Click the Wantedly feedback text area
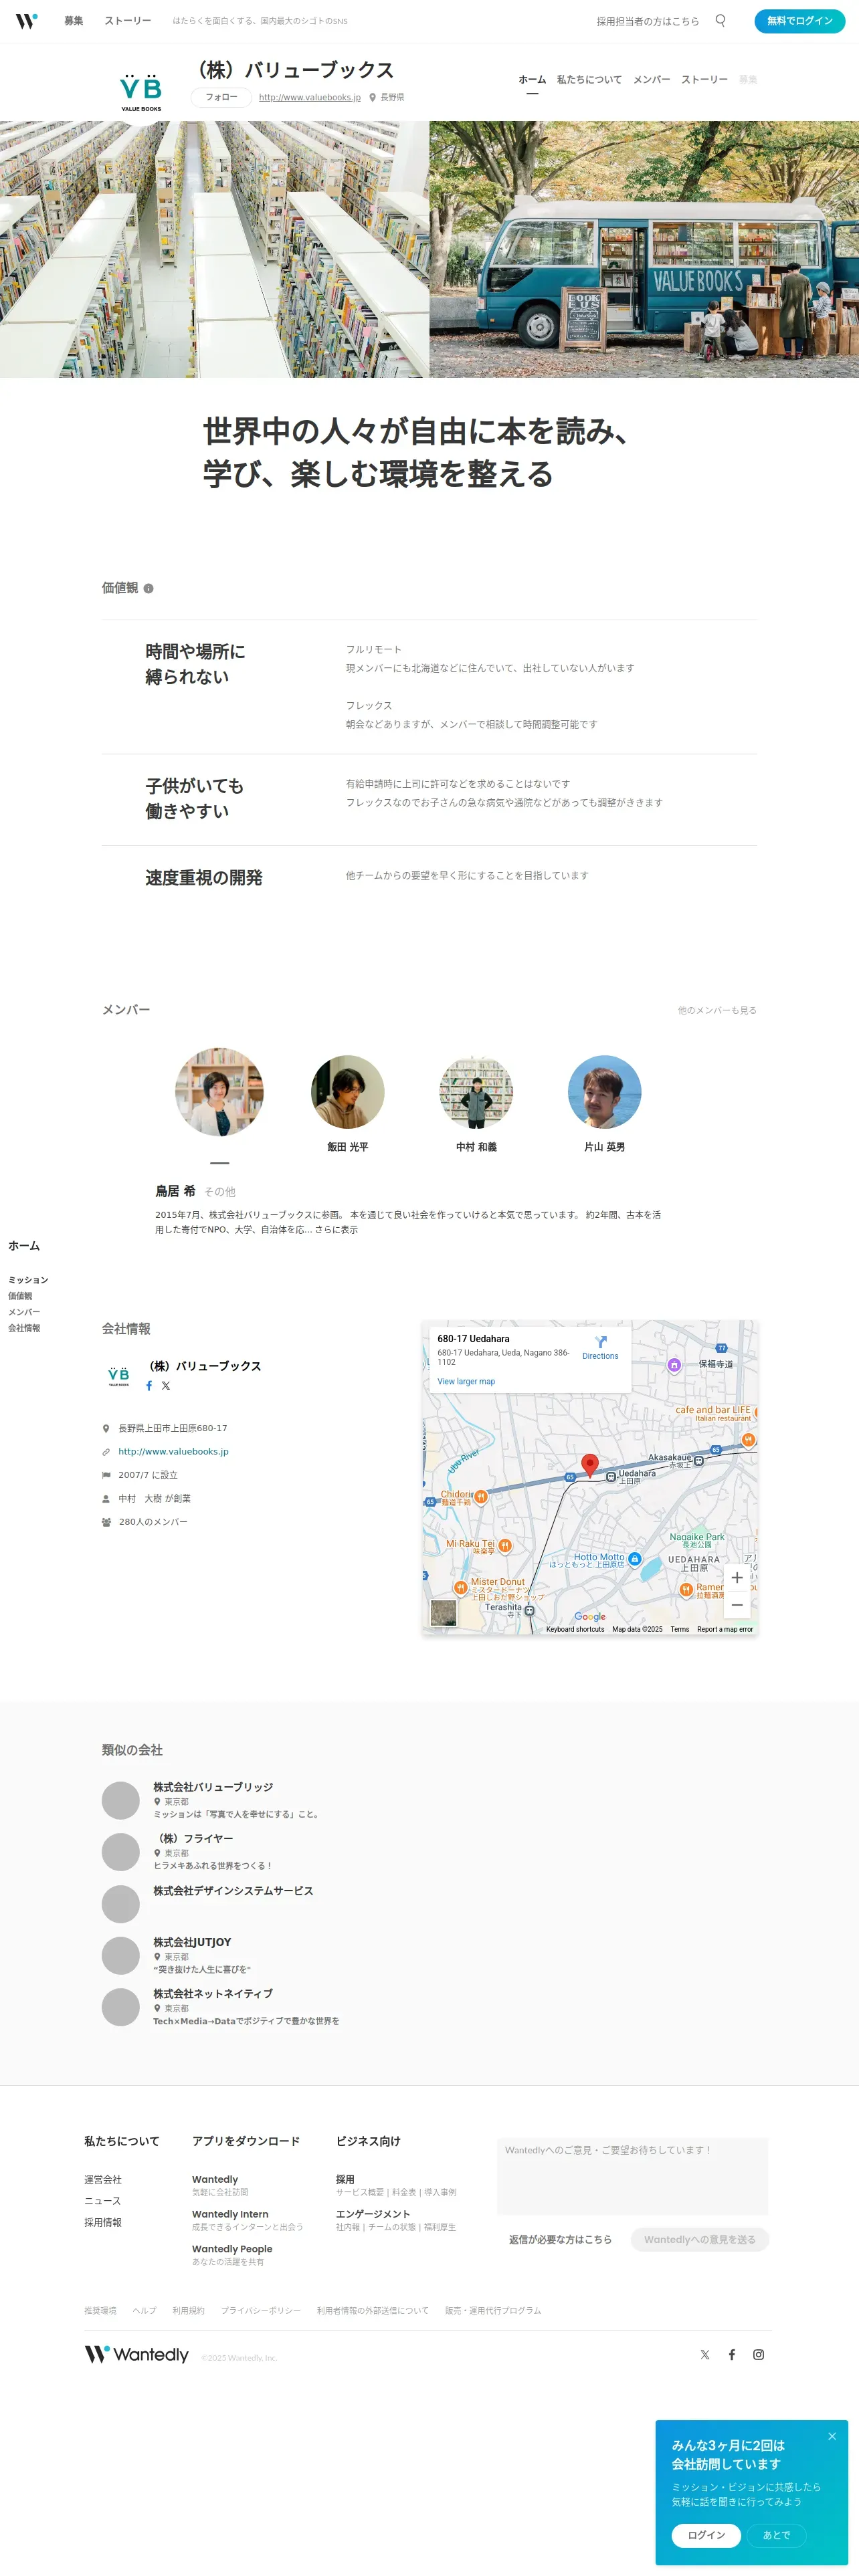The height and width of the screenshot is (2576, 859). click(x=632, y=2176)
